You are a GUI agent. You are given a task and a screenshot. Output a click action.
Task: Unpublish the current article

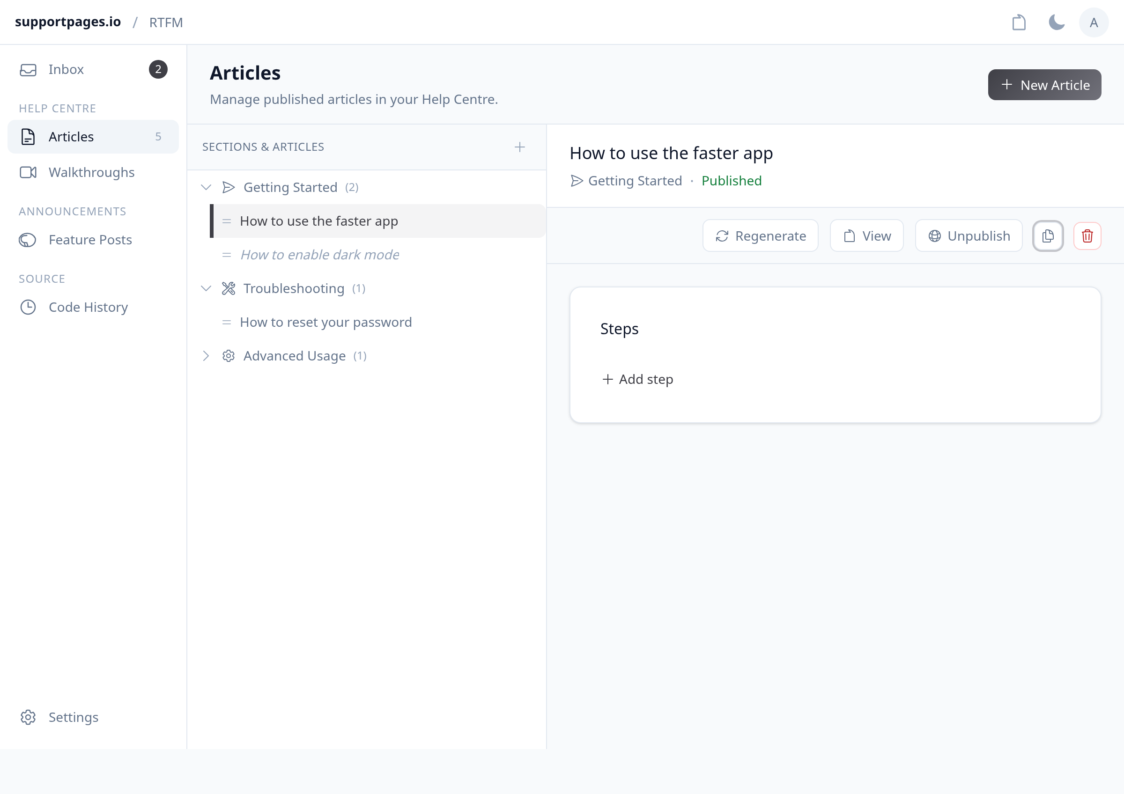click(x=969, y=236)
